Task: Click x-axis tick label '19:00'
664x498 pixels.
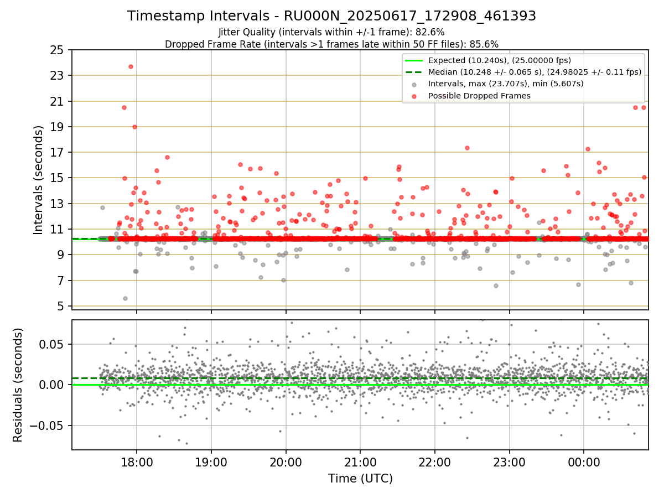Action: [211, 463]
